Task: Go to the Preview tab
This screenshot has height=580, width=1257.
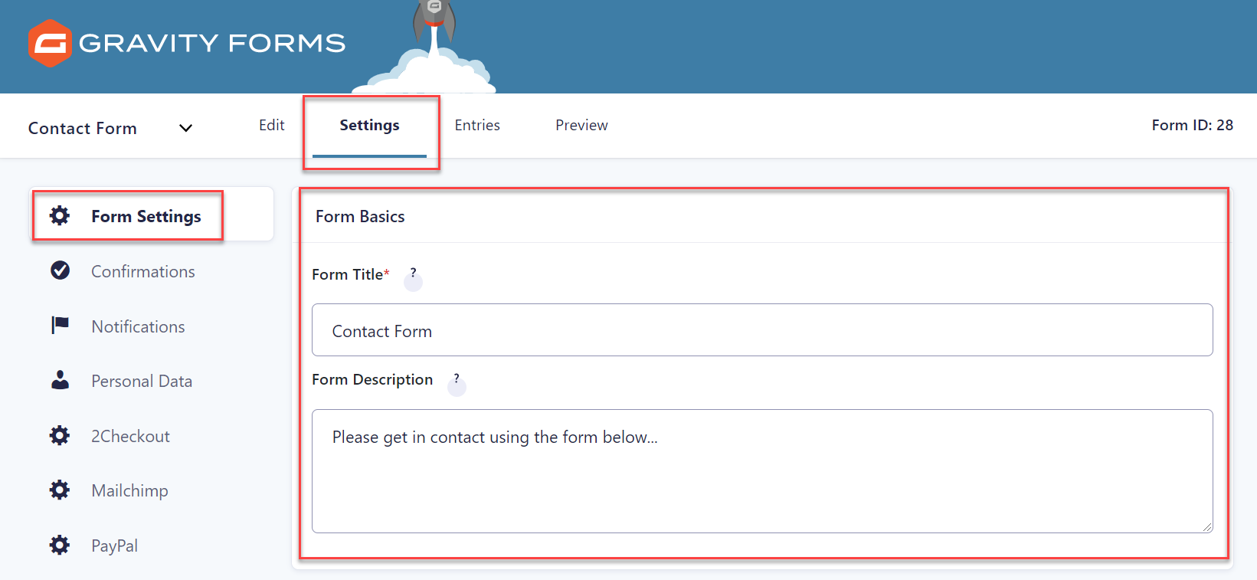Action: [581, 125]
